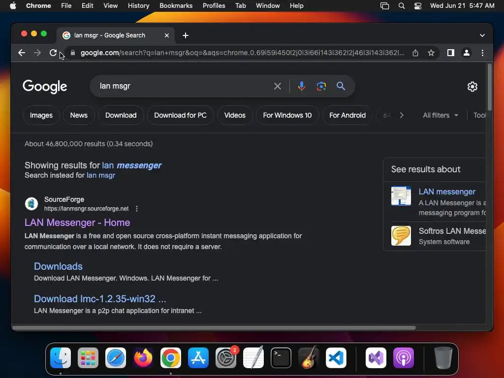
Task: Open the Profiles menu
Action: pos(214,6)
